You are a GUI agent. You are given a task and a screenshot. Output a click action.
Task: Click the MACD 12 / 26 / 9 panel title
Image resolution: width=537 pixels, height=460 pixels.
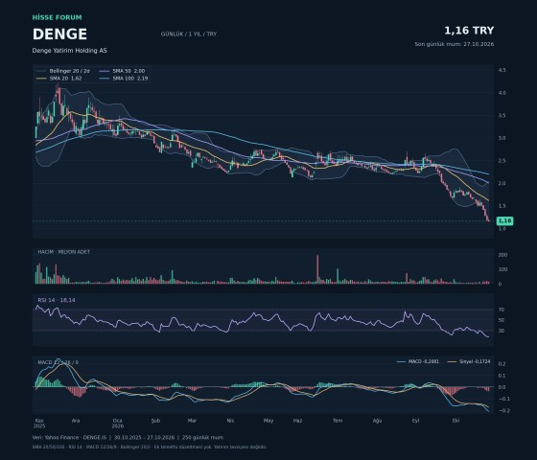(58, 362)
